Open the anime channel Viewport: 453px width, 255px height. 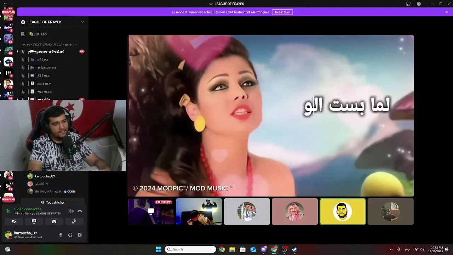(x=53, y=84)
